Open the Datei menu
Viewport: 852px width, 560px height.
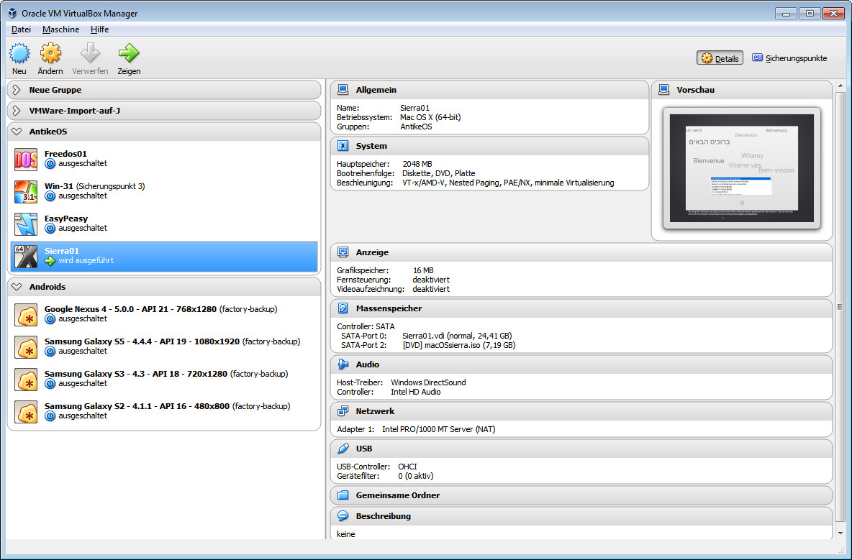point(21,29)
